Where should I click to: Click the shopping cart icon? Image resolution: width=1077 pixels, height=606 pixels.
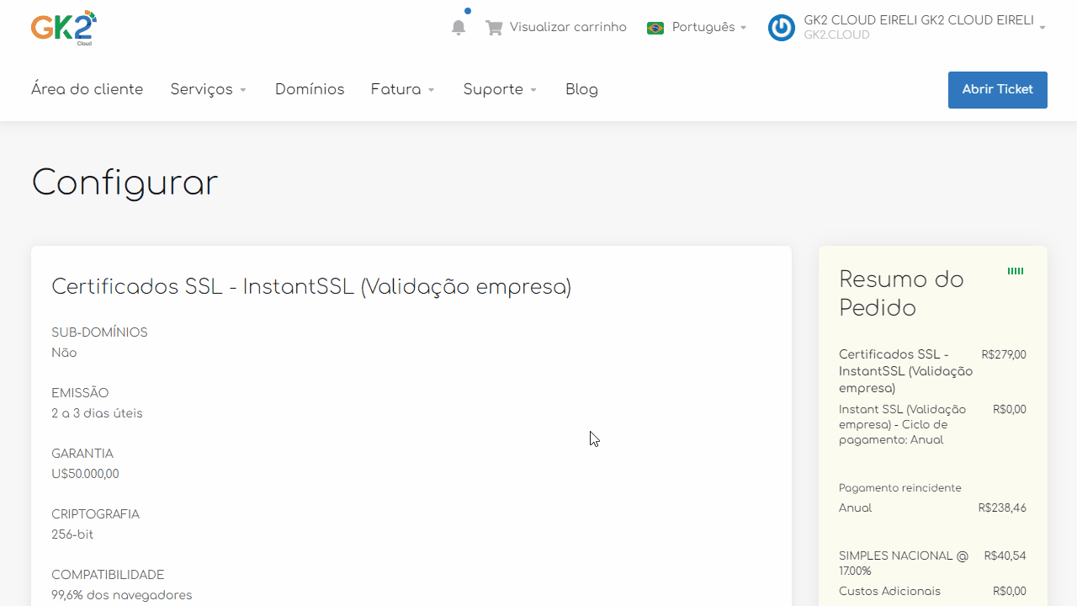coord(494,27)
